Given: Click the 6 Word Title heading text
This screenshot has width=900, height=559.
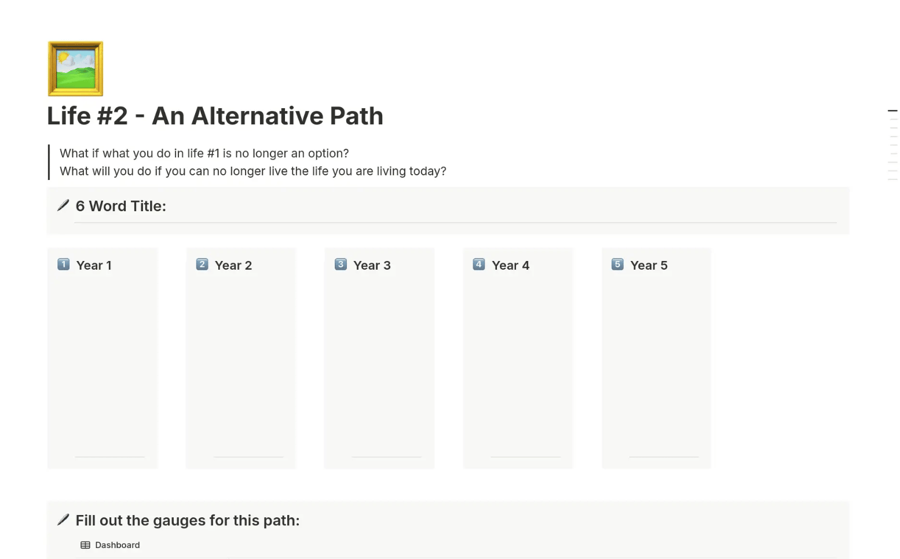Looking at the screenshot, I should (120, 206).
